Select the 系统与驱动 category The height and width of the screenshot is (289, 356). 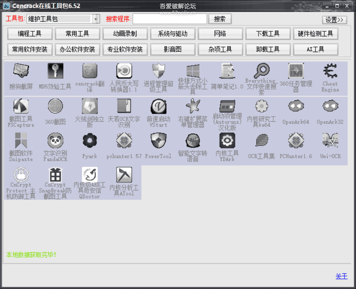173,34
